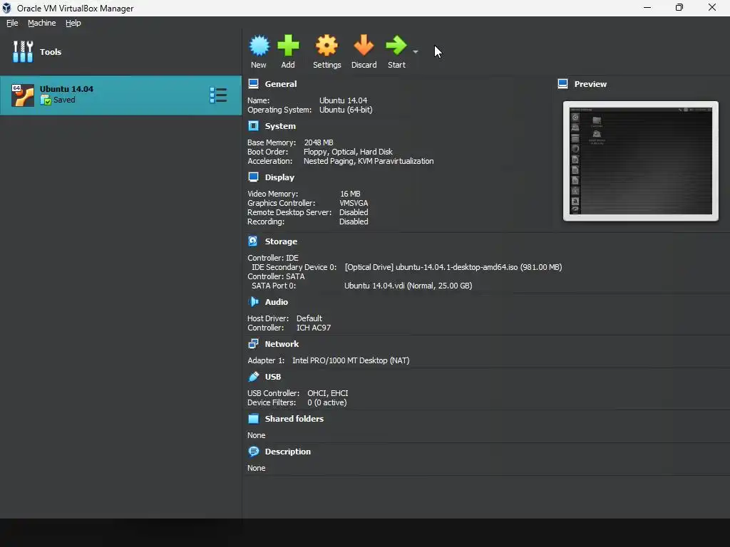The image size is (730, 547).
Task: Open Settings gear icon in toolbar
Action: tap(327, 46)
